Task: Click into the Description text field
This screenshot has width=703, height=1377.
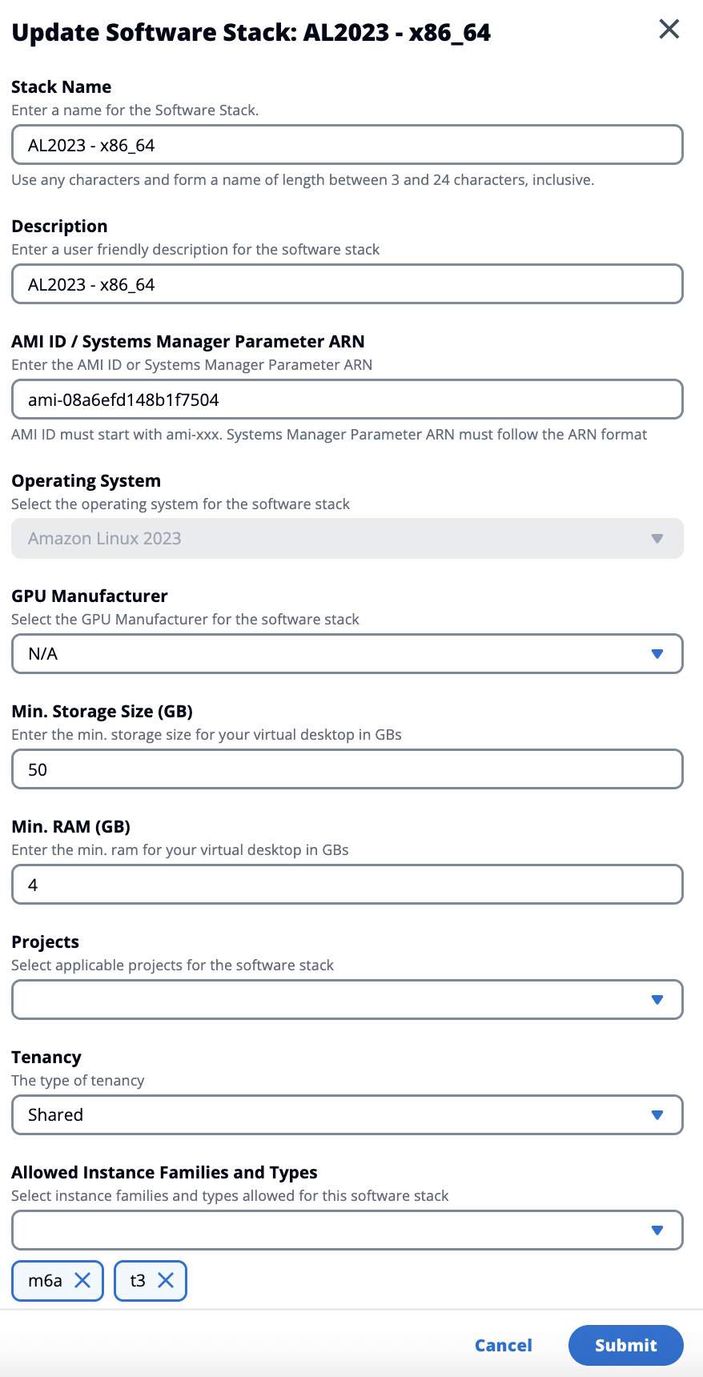Action: (347, 284)
